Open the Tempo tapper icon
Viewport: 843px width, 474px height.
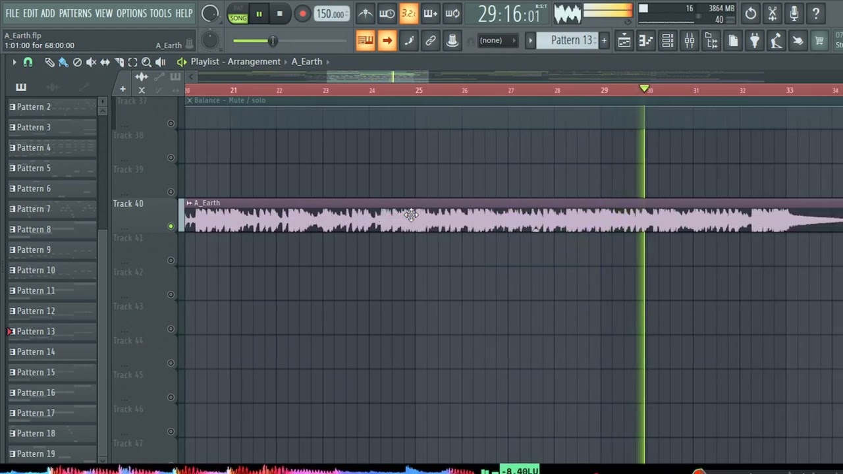pos(776,41)
